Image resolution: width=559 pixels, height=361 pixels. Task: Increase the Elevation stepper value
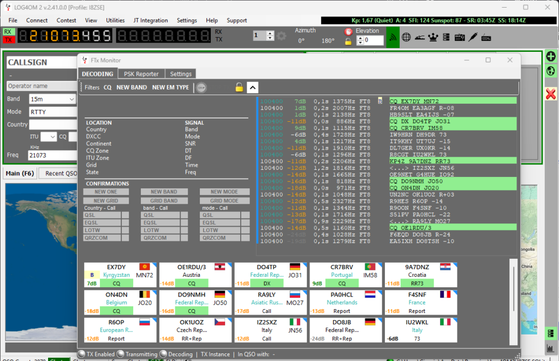pyautogui.click(x=360, y=38)
